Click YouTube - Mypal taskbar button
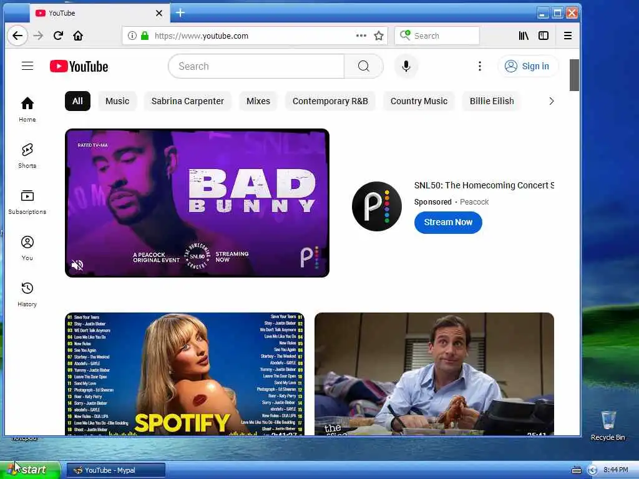The width and height of the screenshot is (639, 479). click(x=115, y=470)
